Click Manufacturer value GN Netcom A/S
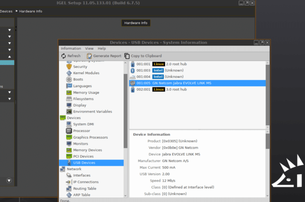 point(175,161)
